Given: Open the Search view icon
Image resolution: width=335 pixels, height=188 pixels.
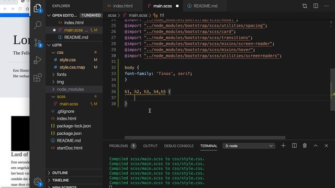Looking at the screenshot, I should pos(38,25).
